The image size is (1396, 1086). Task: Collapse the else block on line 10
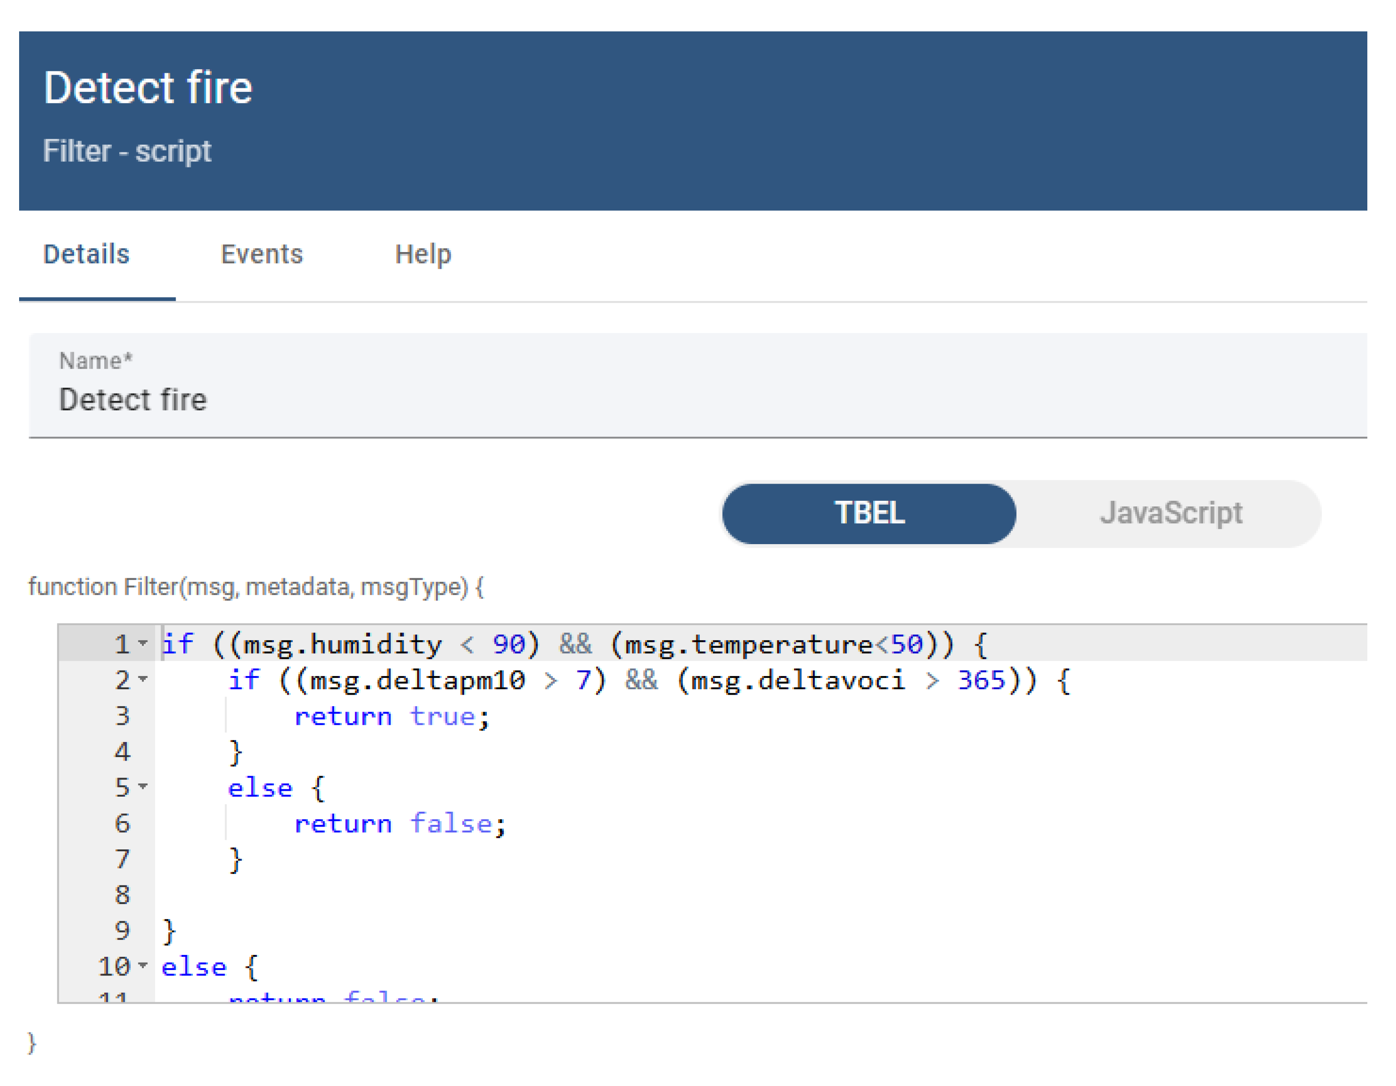(143, 965)
